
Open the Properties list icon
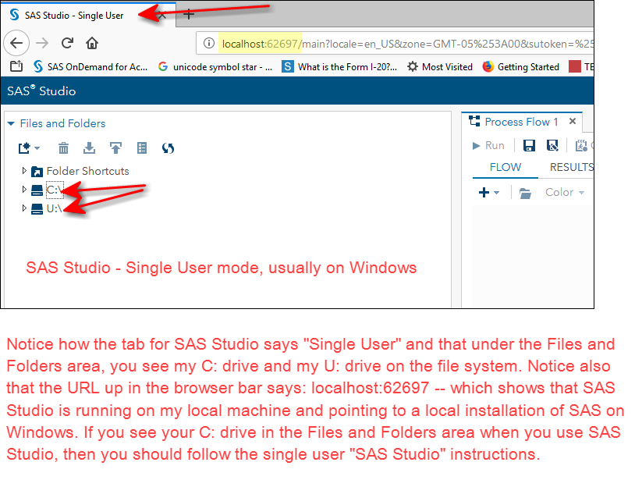(x=141, y=148)
